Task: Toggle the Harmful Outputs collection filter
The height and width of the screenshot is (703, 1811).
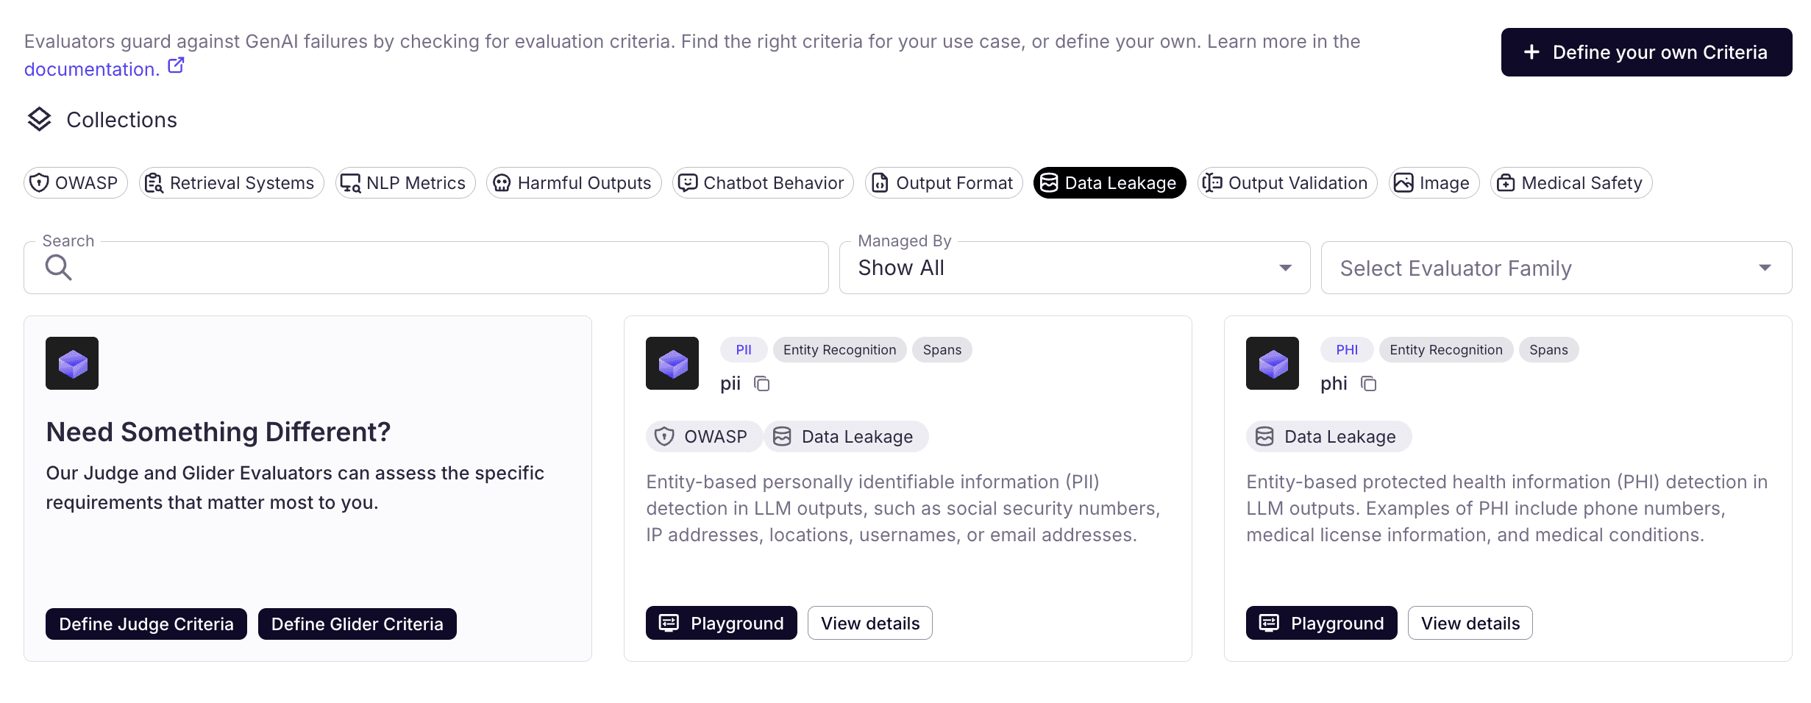Action: tap(574, 183)
